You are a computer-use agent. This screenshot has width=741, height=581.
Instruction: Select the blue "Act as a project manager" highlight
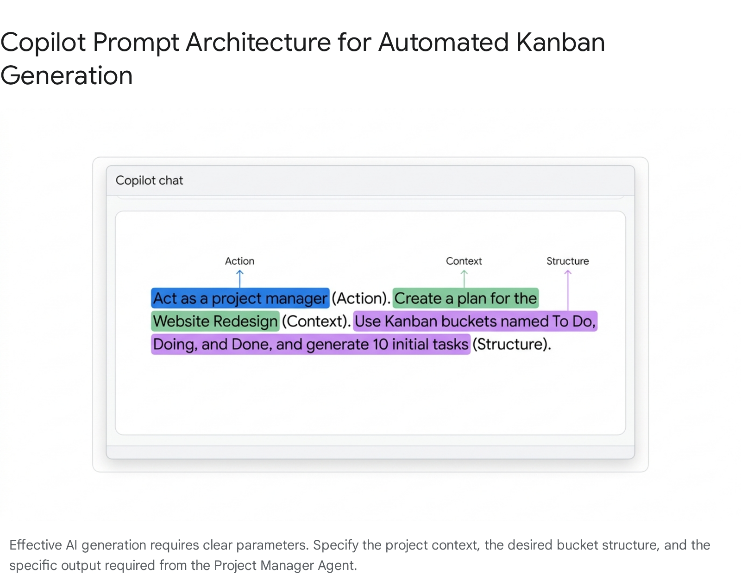(240, 298)
